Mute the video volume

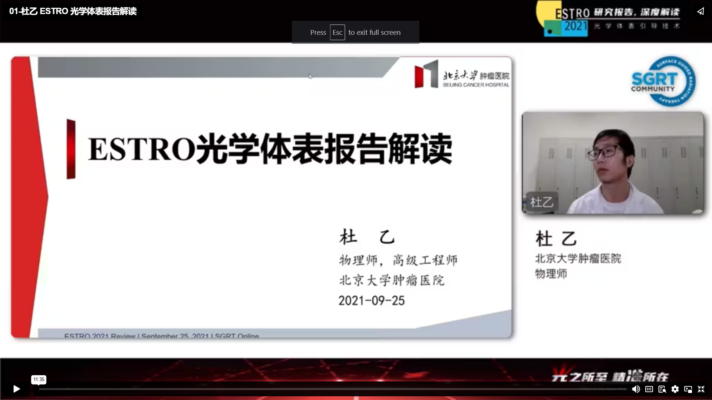point(636,389)
